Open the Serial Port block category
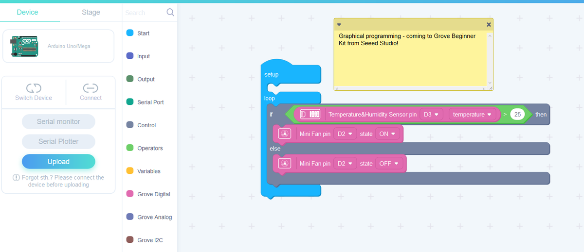584x252 pixels. 150,102
